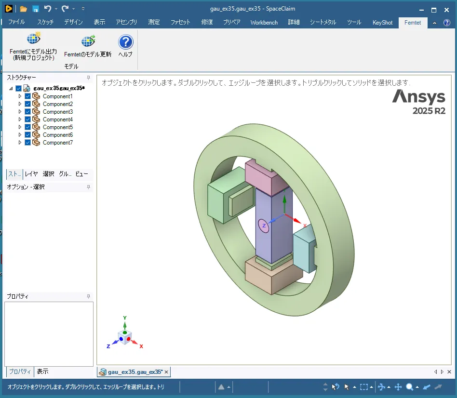Open the ファイル menu

coord(16,22)
